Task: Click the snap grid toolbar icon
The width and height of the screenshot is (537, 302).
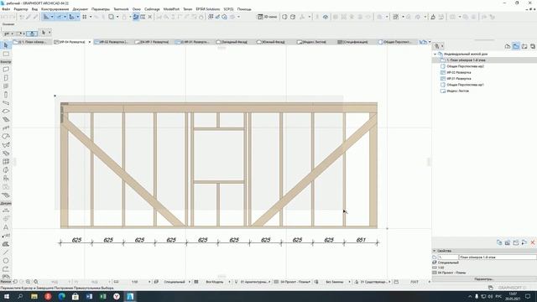Action: (x=84, y=17)
